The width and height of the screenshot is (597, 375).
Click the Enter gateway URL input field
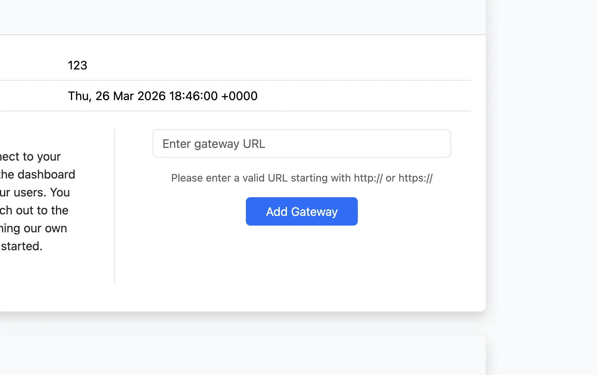point(301,143)
